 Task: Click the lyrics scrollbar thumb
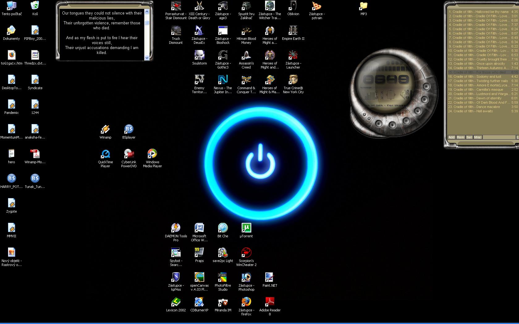click(147, 23)
